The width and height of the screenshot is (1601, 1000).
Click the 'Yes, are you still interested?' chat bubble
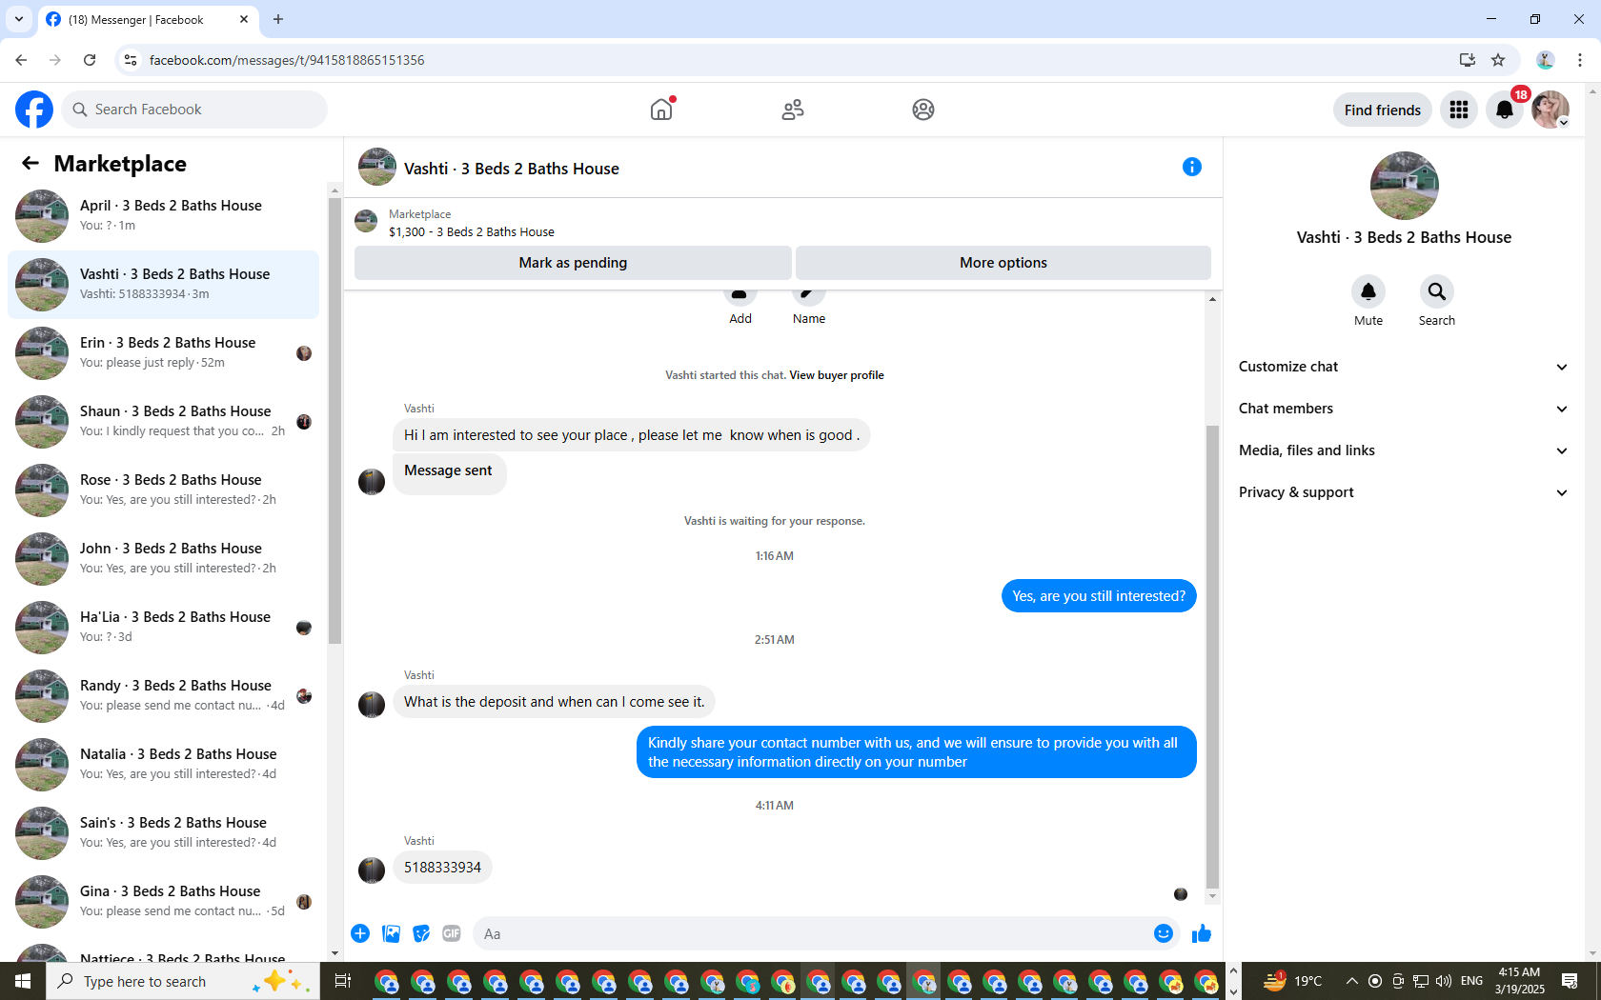[x=1099, y=596]
